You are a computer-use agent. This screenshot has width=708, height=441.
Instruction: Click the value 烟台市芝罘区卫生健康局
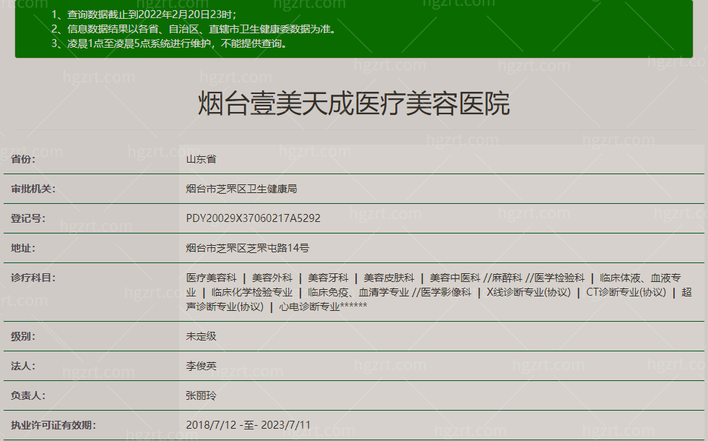coord(241,189)
